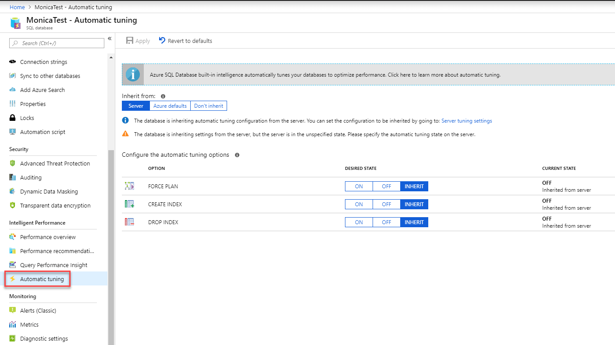The image size is (615, 345).
Task: Click the orange warning triangle icon
Action: (125, 134)
